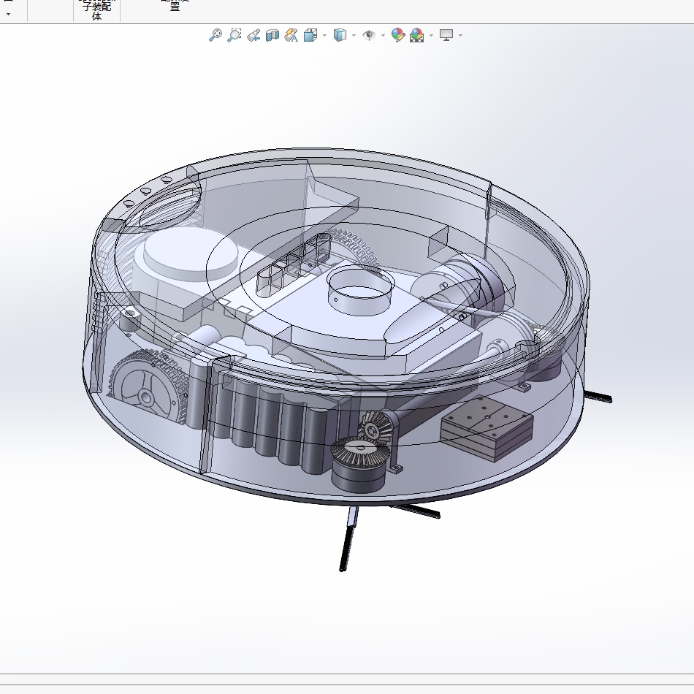Click the 子装配体 ribbon button

tap(96, 11)
